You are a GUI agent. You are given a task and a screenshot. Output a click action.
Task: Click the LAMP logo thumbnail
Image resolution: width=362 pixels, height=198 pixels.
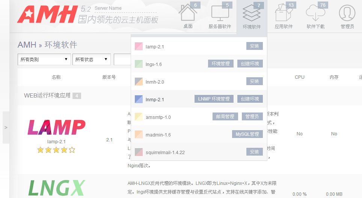[56, 127]
